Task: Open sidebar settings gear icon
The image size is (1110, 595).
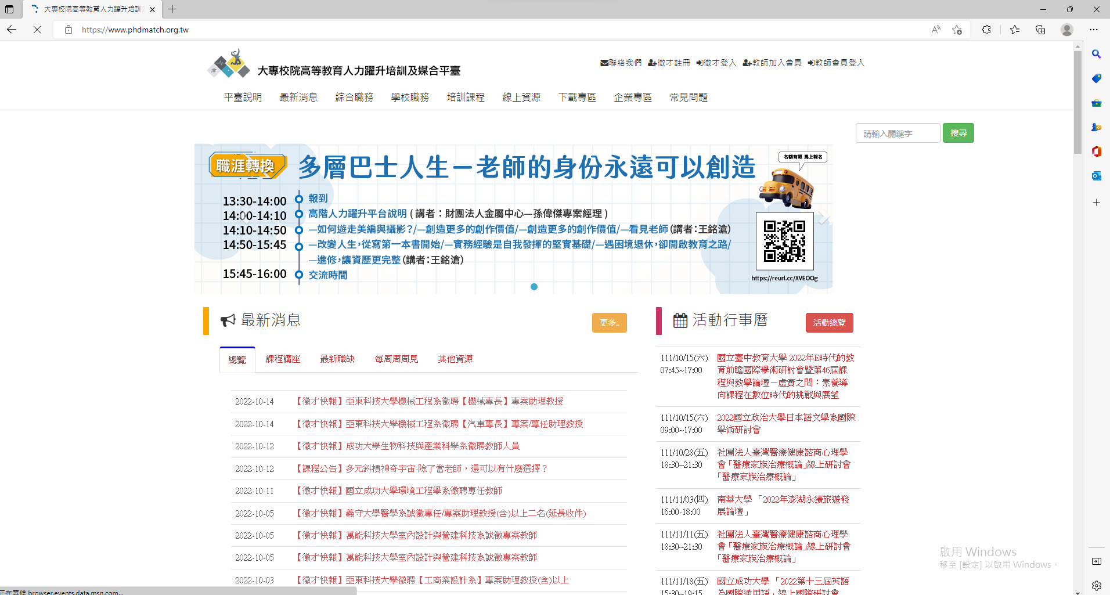Action: (1096, 585)
